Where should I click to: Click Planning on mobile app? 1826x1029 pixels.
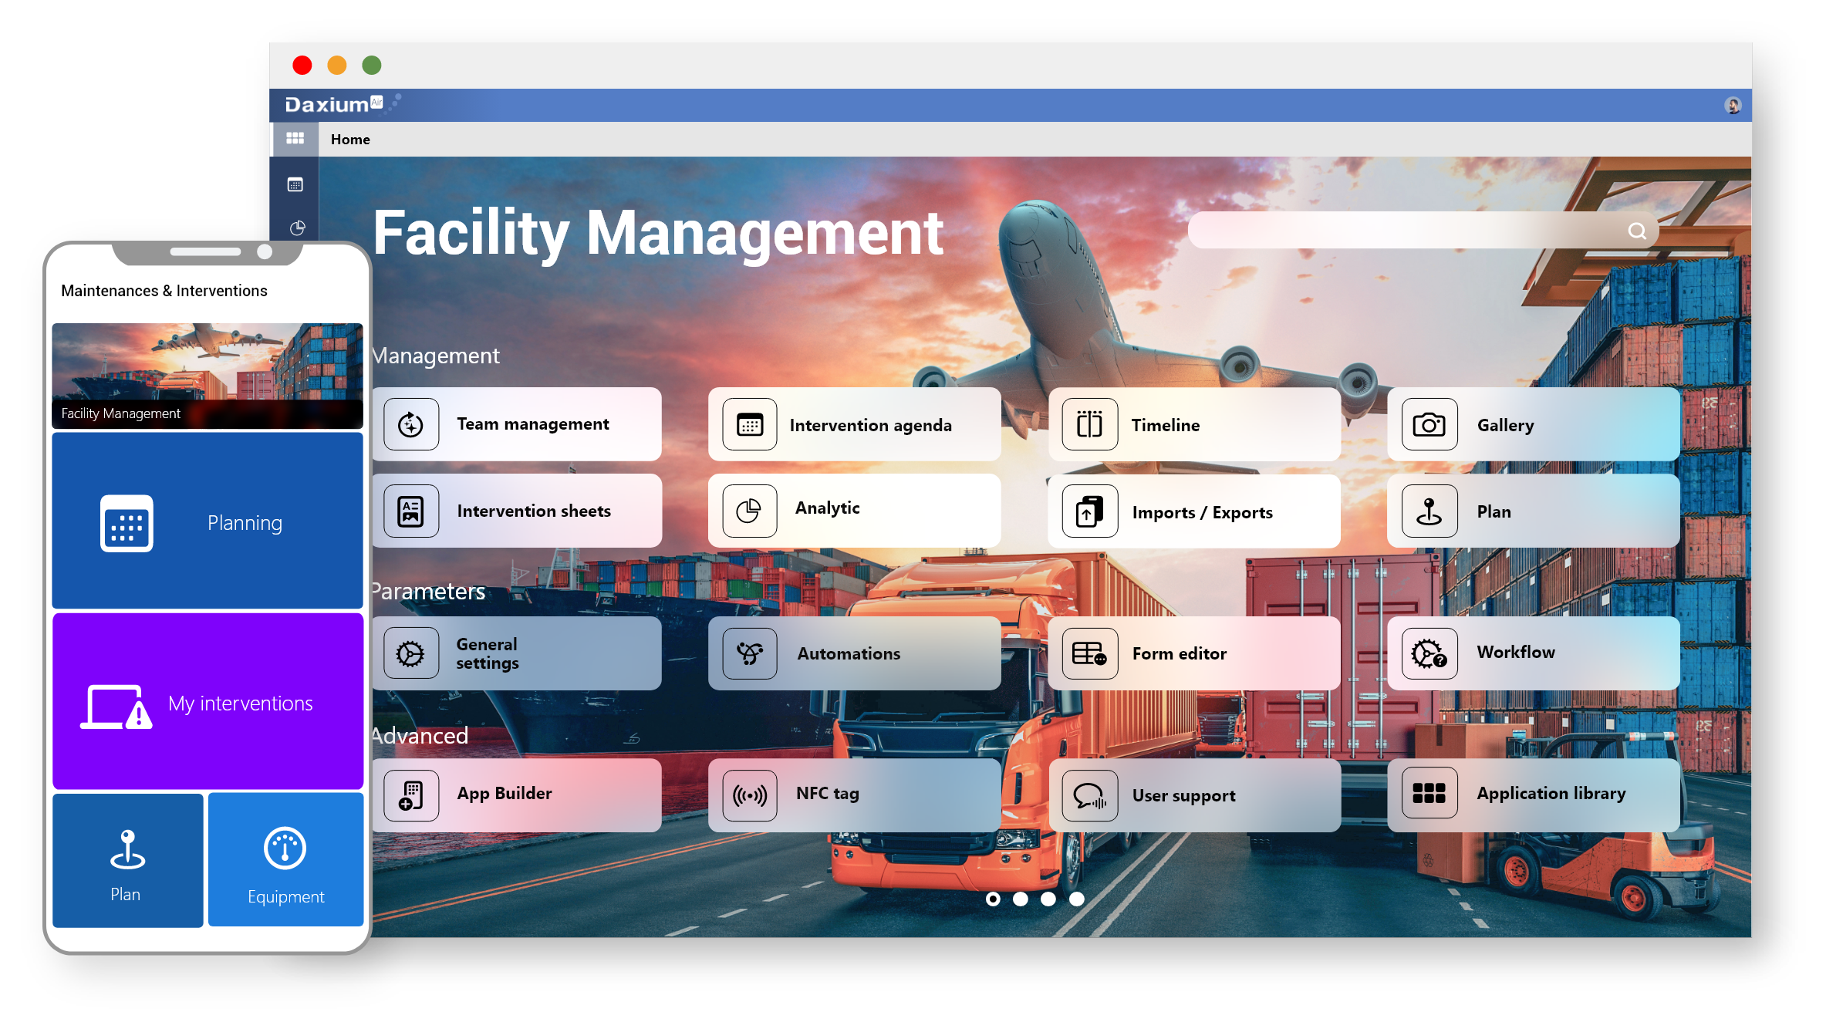(x=207, y=523)
